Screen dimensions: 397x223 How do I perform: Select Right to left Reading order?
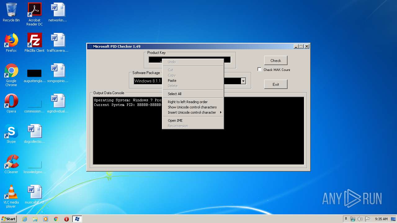coord(193,102)
